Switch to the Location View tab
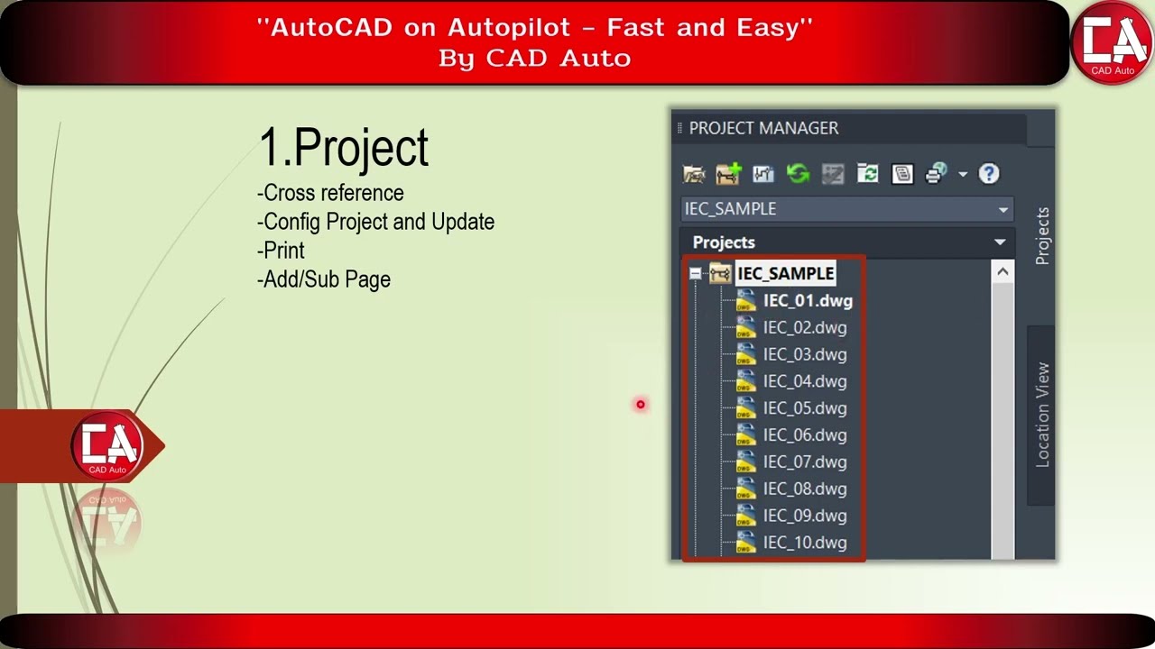This screenshot has width=1155, height=649. 1042,415
